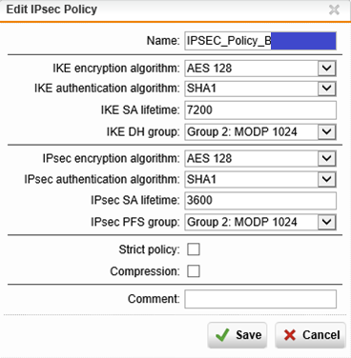
Task: Enable the Strict policy checkbox
Action: point(194,249)
